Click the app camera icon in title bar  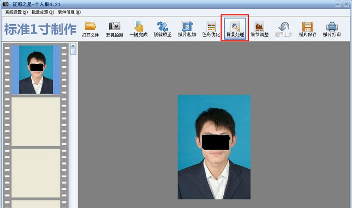tap(6, 4)
